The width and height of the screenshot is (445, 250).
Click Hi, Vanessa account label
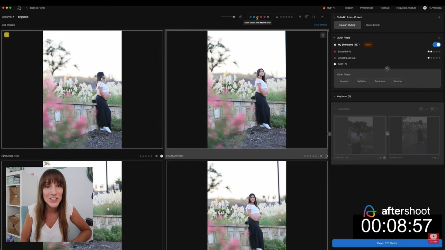(x=435, y=8)
